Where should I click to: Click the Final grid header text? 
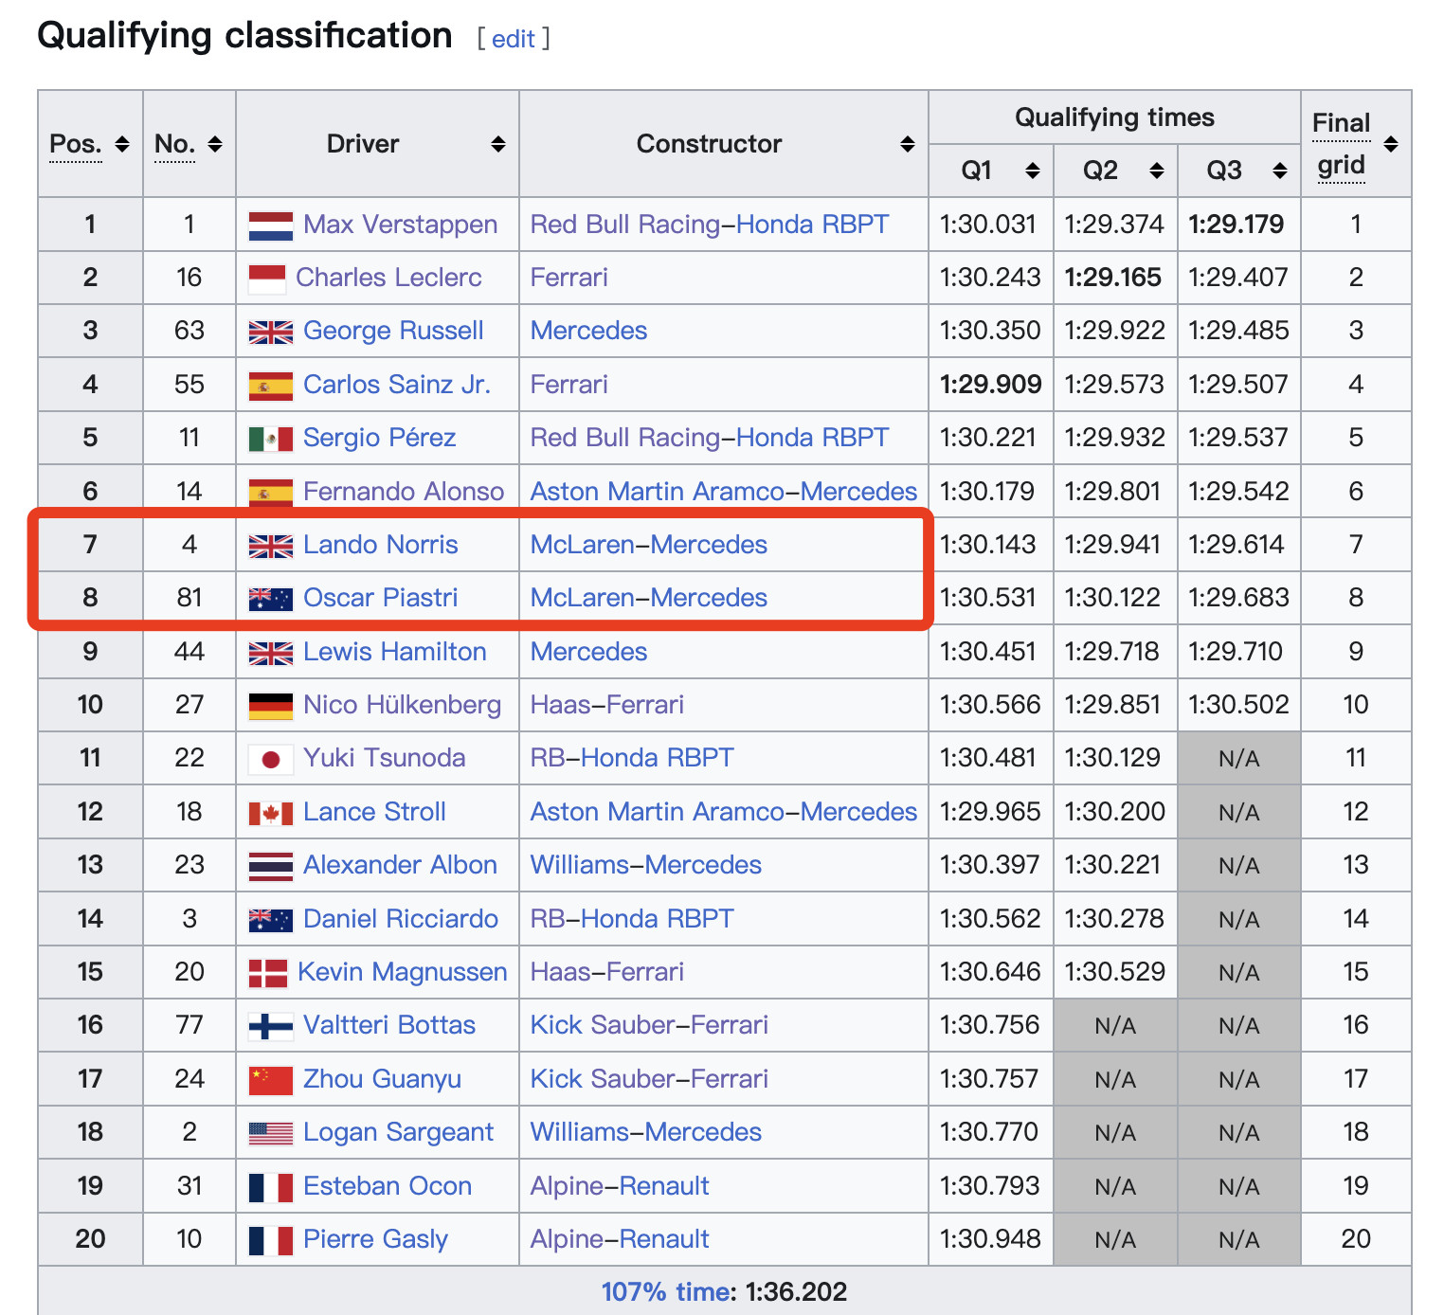(1342, 144)
